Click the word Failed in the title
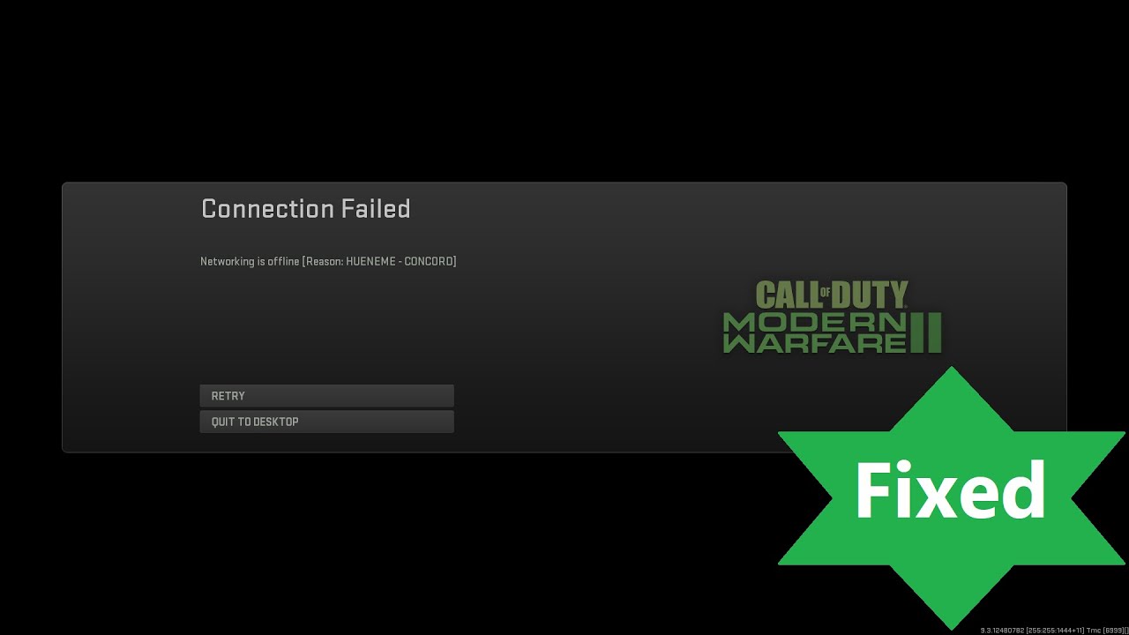This screenshot has height=635, width=1129. 375,209
